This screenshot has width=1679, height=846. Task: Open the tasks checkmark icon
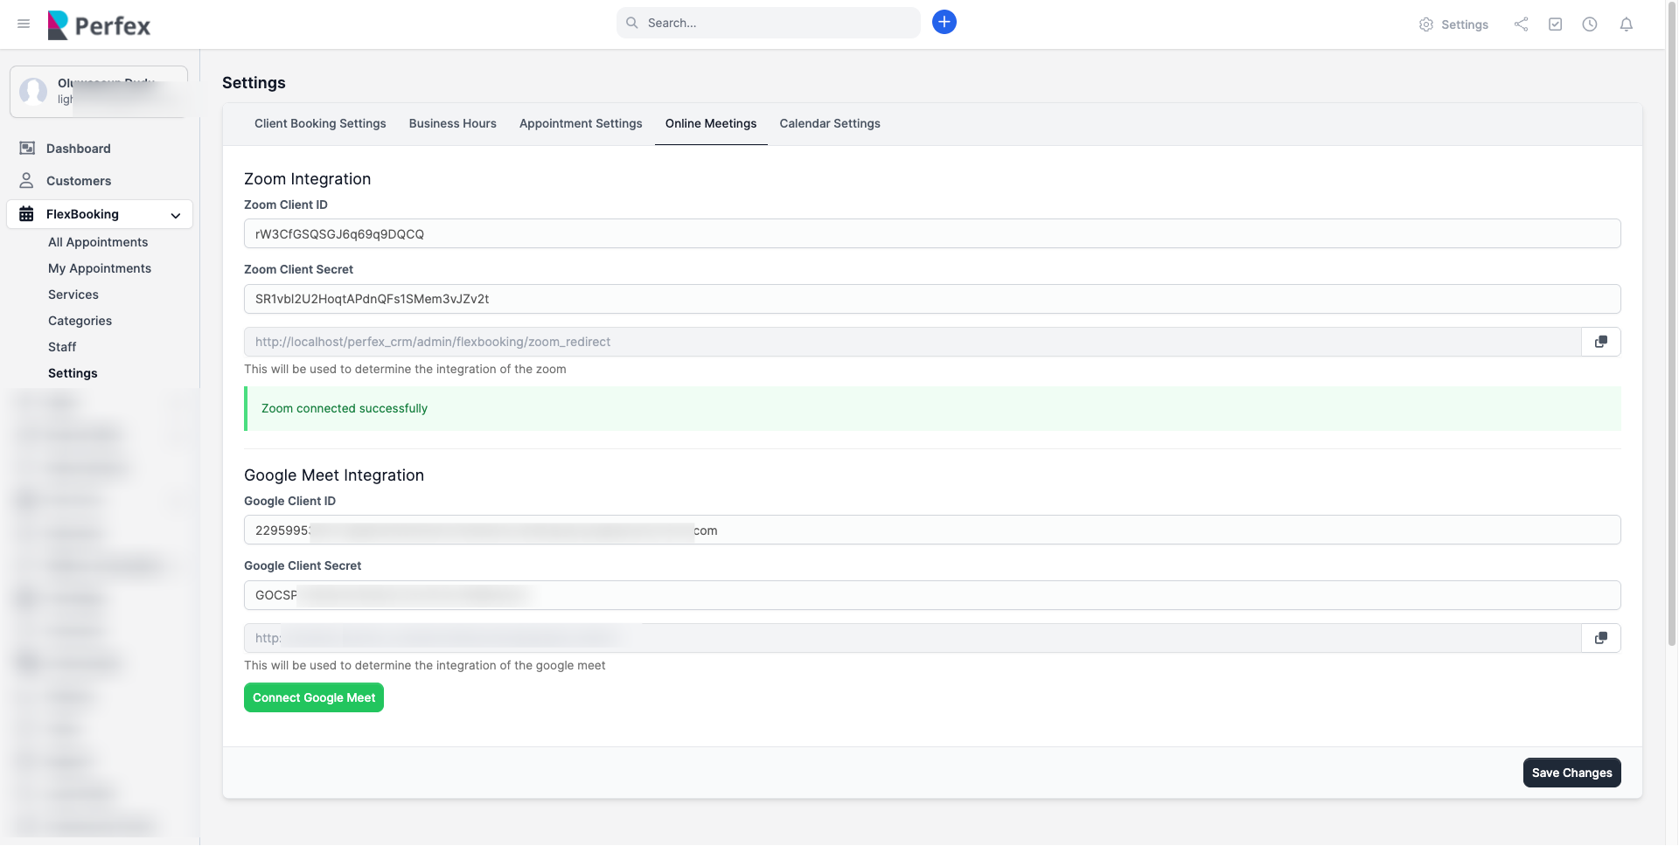[x=1556, y=24]
